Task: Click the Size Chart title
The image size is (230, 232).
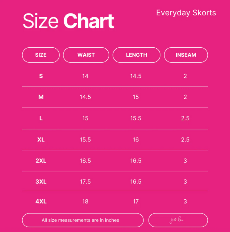Action: tap(68, 21)
